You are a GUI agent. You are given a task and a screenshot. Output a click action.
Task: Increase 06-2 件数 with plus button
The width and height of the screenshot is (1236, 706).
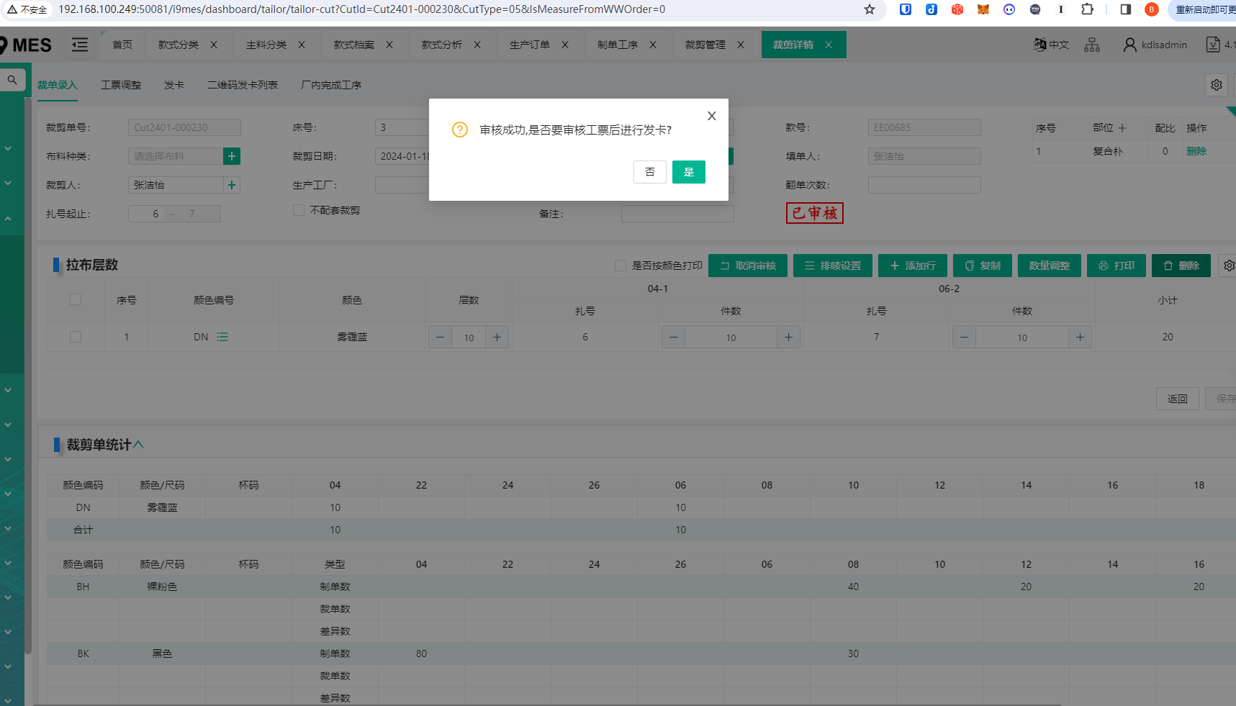click(x=1080, y=337)
